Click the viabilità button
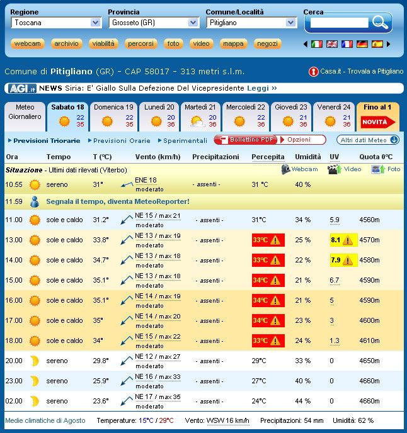Viewport: 407px width, 433px height. (x=103, y=43)
